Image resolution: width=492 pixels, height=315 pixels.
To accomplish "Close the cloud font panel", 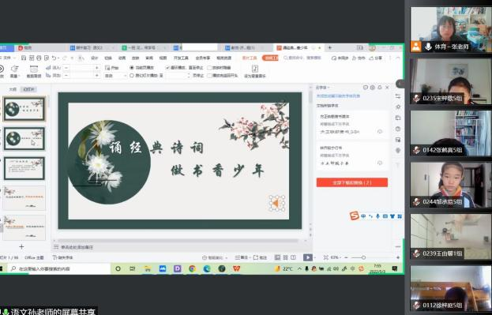I will point(387,88).
